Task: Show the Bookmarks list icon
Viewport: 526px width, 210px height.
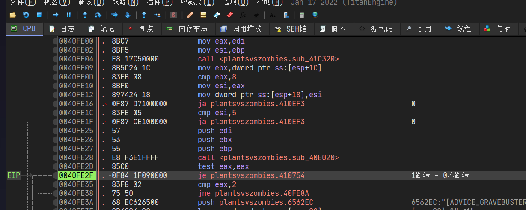Action: click(x=229, y=15)
